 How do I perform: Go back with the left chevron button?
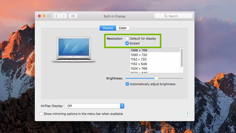[57, 16]
